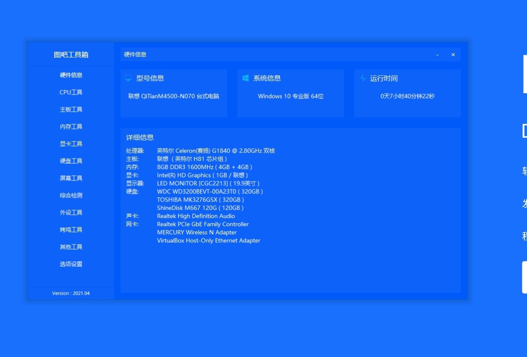Click MERCURY Wireless N Adapter entry
The width and height of the screenshot is (527, 357).
click(197, 233)
